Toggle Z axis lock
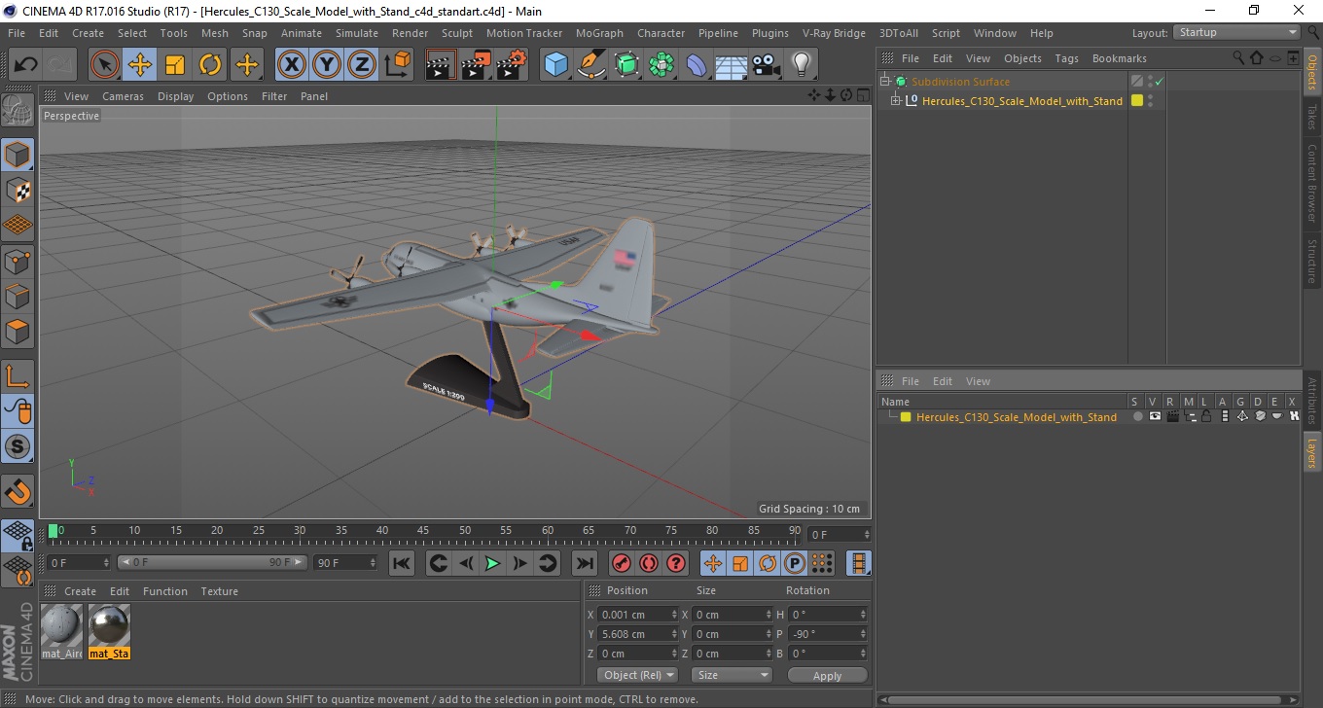The image size is (1323, 708). click(362, 65)
